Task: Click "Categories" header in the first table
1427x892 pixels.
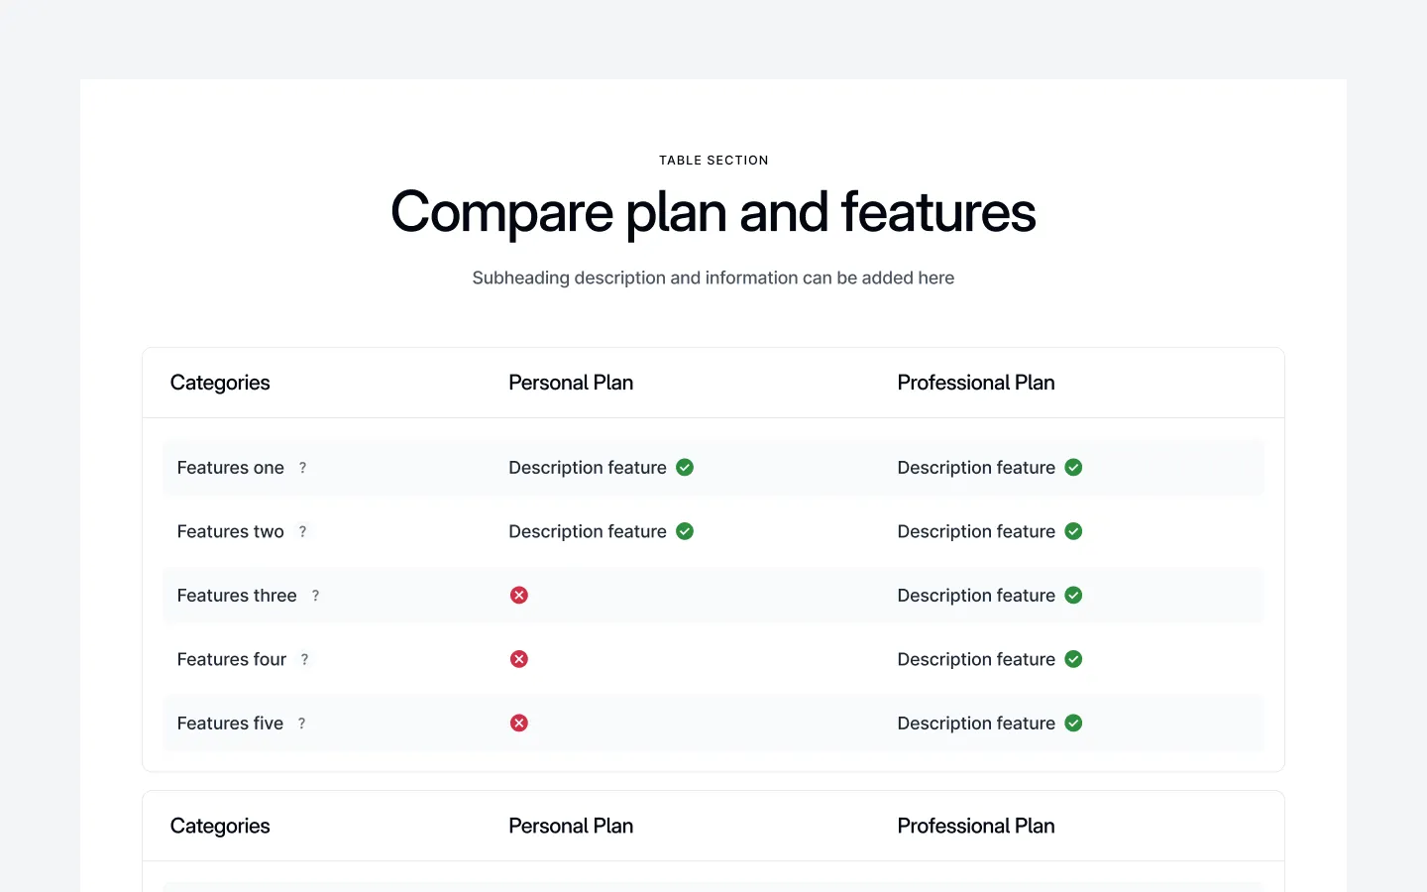Action: pos(220,383)
